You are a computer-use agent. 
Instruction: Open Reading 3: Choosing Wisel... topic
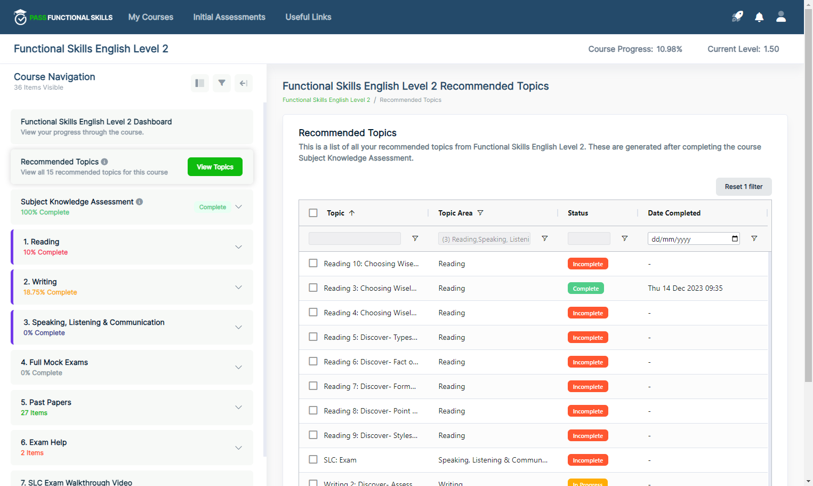point(370,288)
